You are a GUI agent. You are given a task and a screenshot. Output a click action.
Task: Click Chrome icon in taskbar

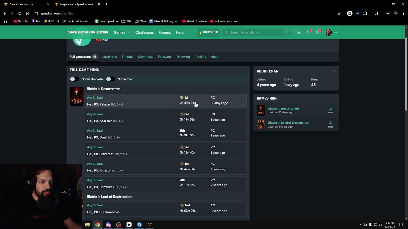(98, 225)
